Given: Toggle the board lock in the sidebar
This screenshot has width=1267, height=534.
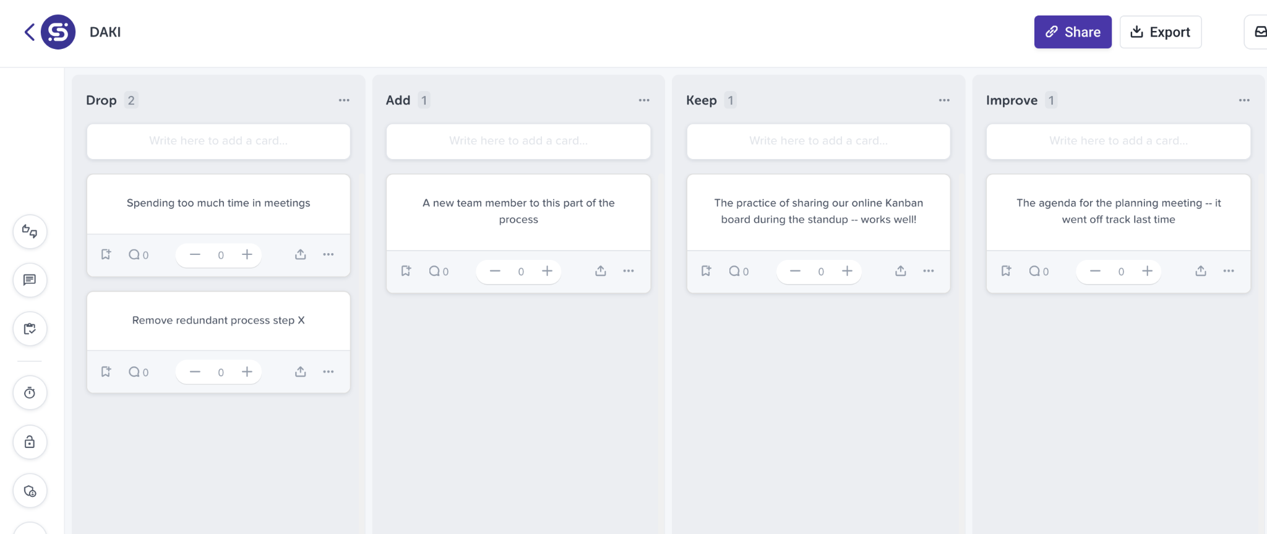Looking at the screenshot, I should click(30, 442).
